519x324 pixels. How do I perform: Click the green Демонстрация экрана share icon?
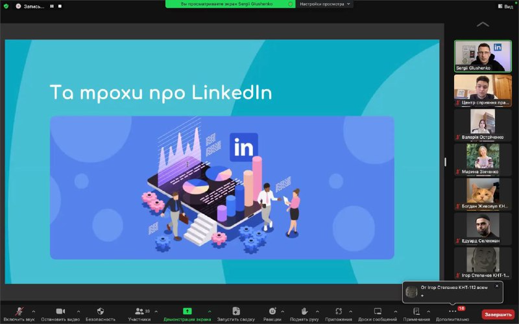tap(187, 312)
